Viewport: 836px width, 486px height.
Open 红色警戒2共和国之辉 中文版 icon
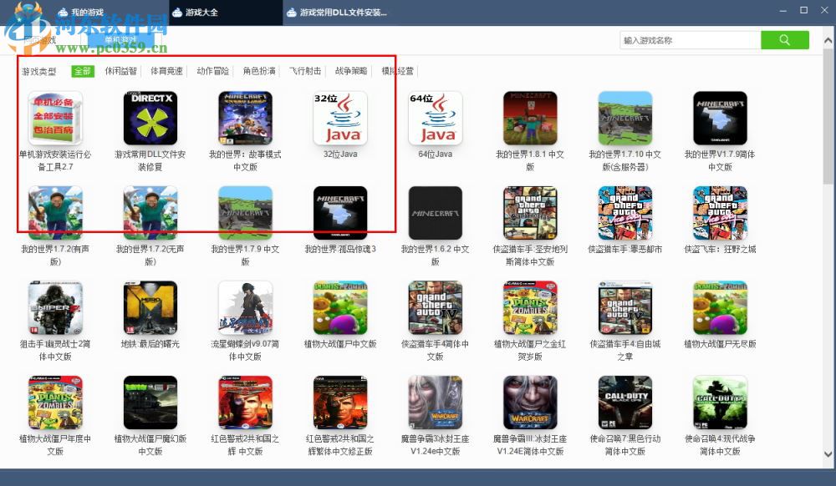click(x=245, y=402)
